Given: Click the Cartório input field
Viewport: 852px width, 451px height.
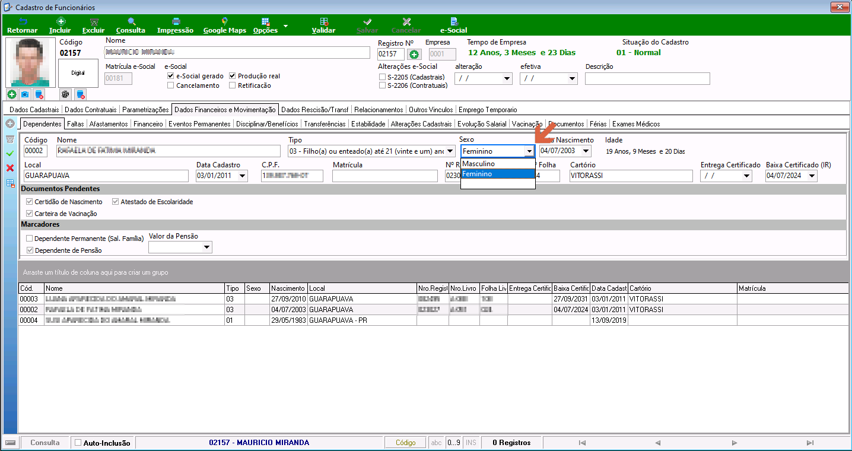Looking at the screenshot, I should pos(631,176).
